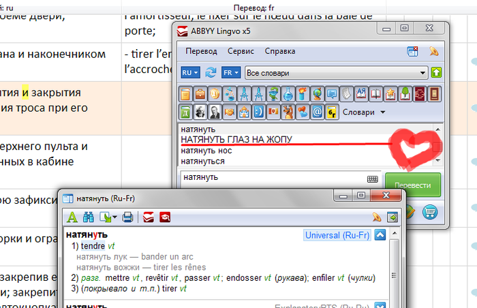Click the up arrow of the word list scrollbar

point(437,129)
